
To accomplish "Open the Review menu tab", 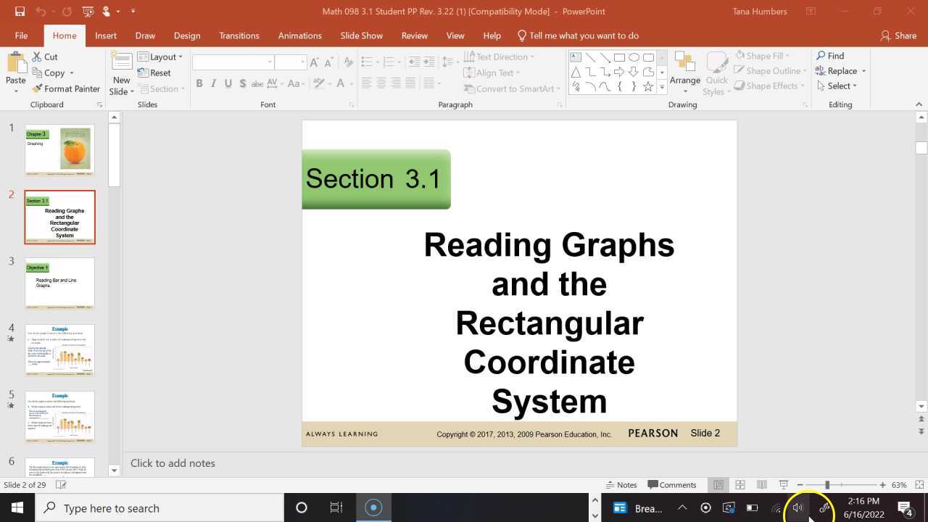I will [414, 35].
